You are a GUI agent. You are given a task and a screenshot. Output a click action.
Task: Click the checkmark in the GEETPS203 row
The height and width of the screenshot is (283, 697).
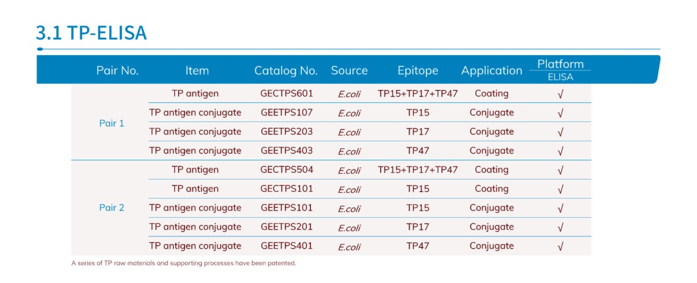pyautogui.click(x=560, y=132)
